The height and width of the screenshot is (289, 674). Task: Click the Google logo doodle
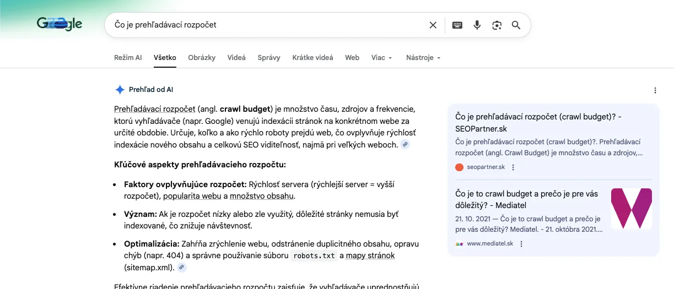point(60,24)
